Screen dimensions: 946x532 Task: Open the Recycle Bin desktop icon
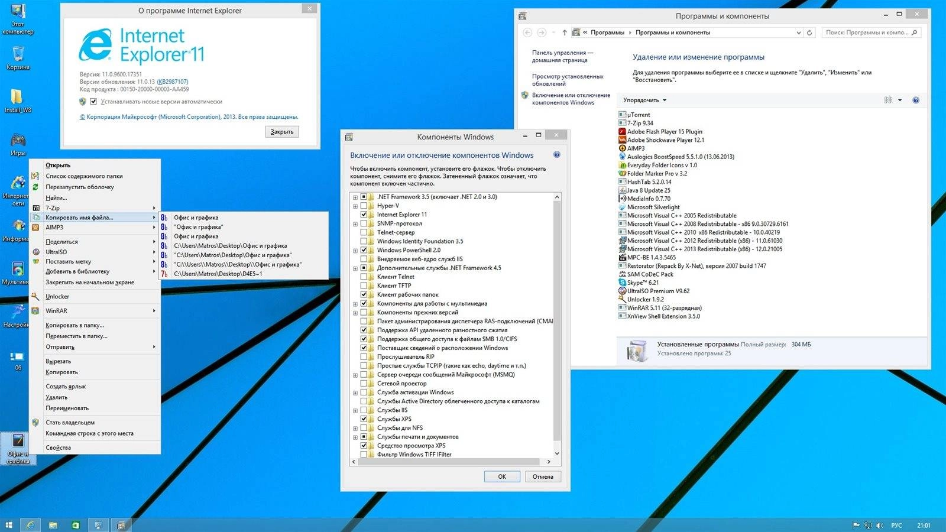click(18, 58)
